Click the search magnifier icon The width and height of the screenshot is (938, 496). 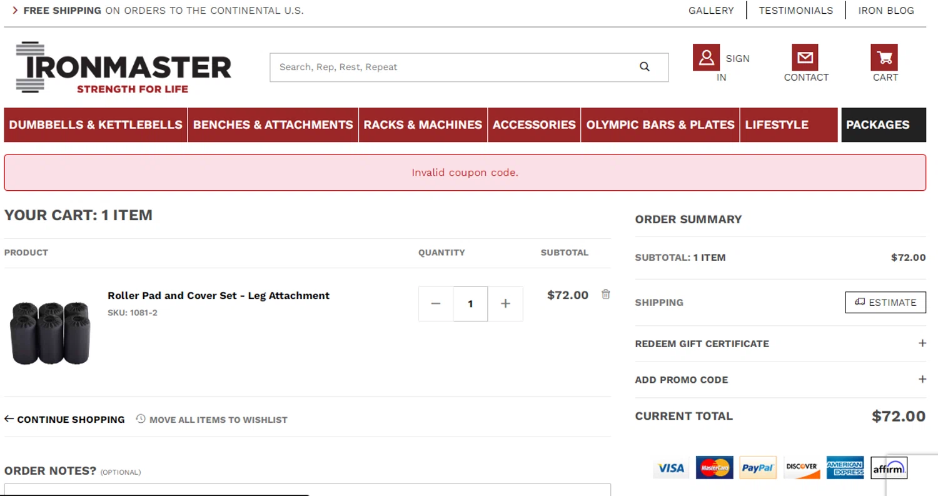coord(645,67)
